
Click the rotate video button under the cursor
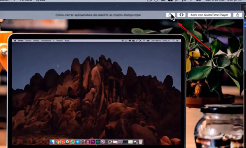170,15
